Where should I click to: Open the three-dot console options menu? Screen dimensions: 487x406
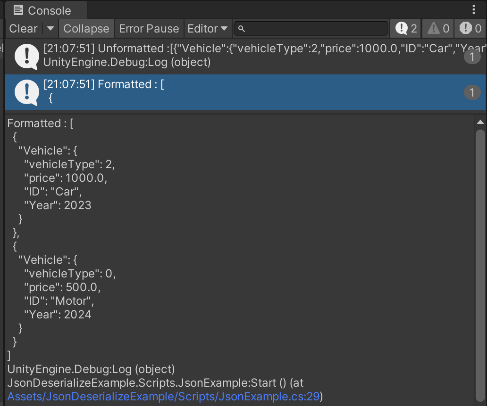pyautogui.click(x=474, y=10)
